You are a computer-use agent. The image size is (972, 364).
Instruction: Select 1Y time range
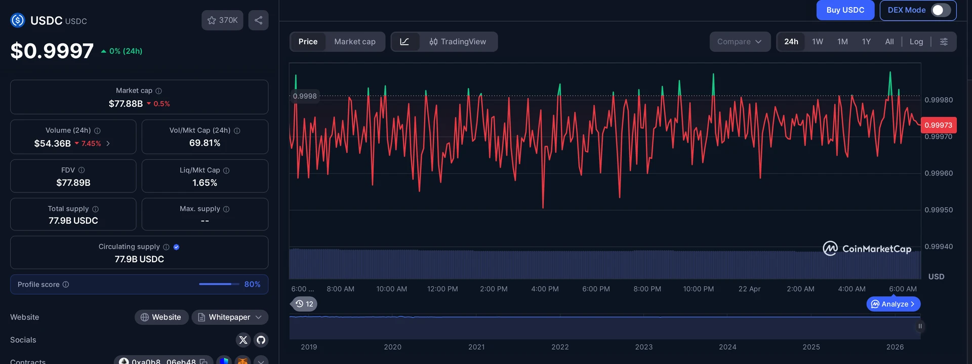(866, 42)
